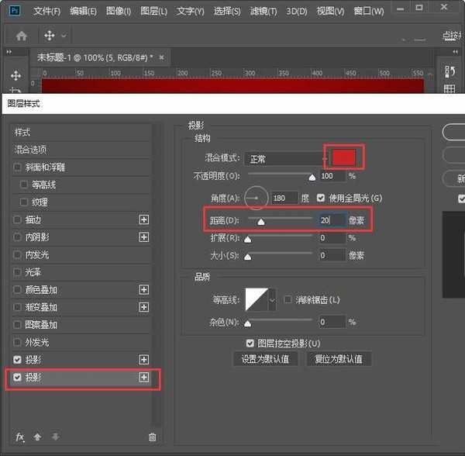Click the move effect up arrow
The height and width of the screenshot is (456, 465).
point(38,437)
